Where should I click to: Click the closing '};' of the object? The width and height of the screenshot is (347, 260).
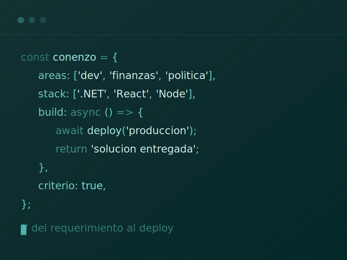pyautogui.click(x=26, y=204)
